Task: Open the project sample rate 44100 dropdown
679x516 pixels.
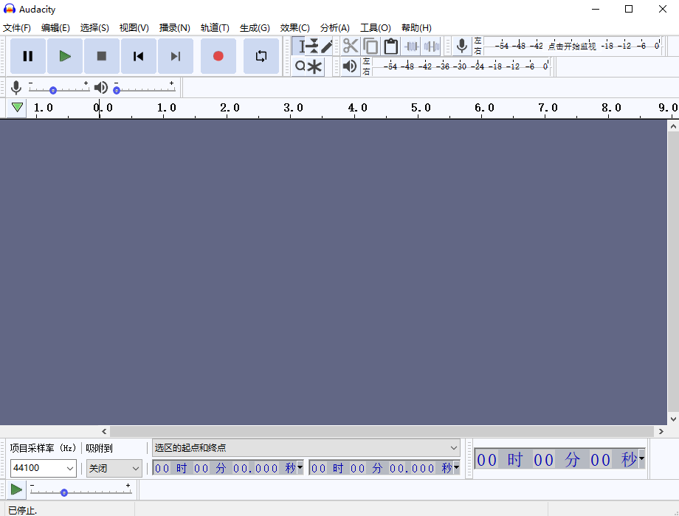Action: pyautogui.click(x=44, y=468)
